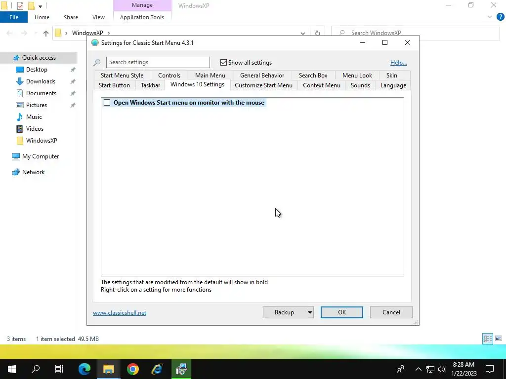
Task: Open Customize Start Menu tab
Action: (264, 85)
